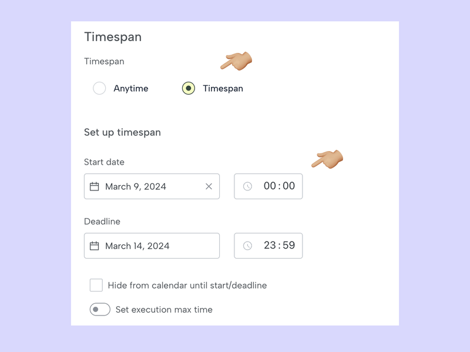Click the 23 hours deadline value
This screenshot has height=352, width=470.
pos(270,246)
